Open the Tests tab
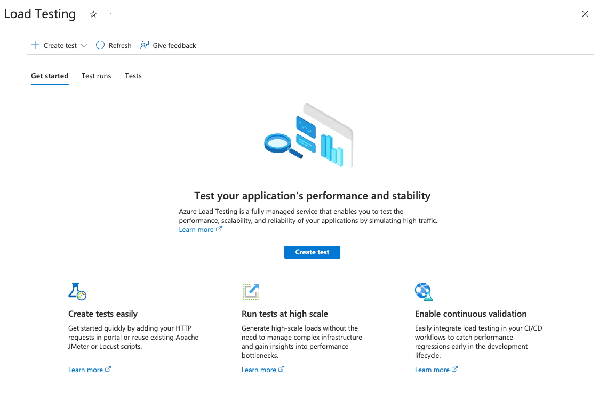Screen dimensions: 599x409 (x=133, y=76)
